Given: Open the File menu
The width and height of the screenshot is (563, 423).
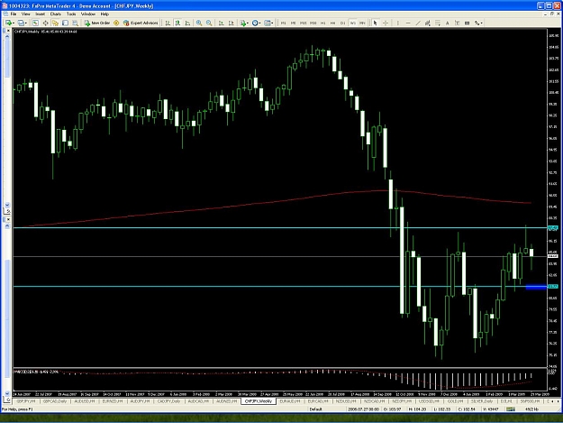Looking at the screenshot, I should coord(14,14).
